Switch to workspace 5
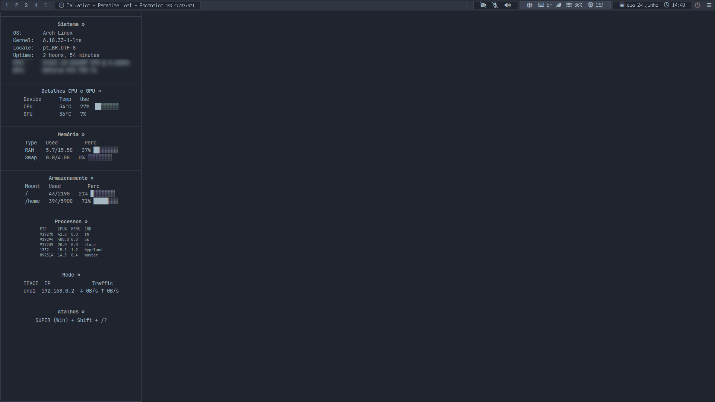 tap(45, 5)
